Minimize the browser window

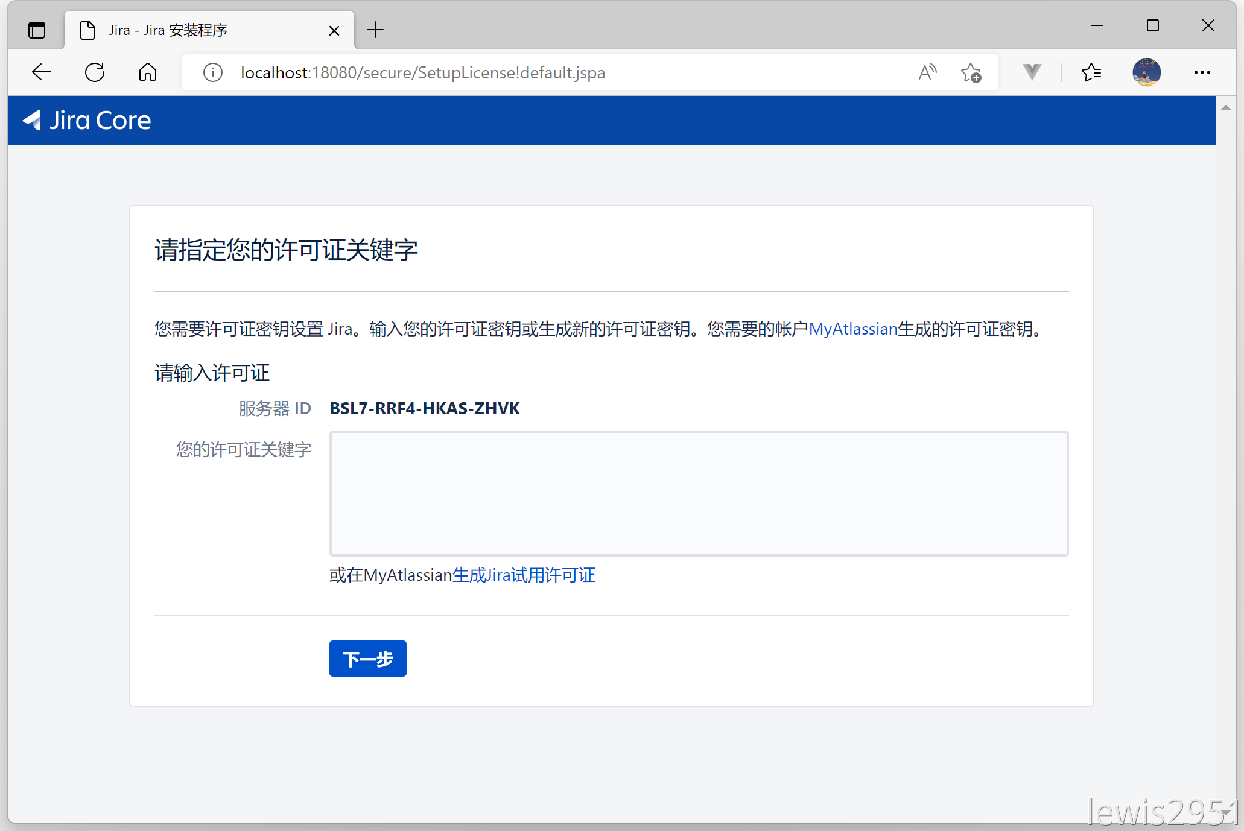[x=1097, y=25]
